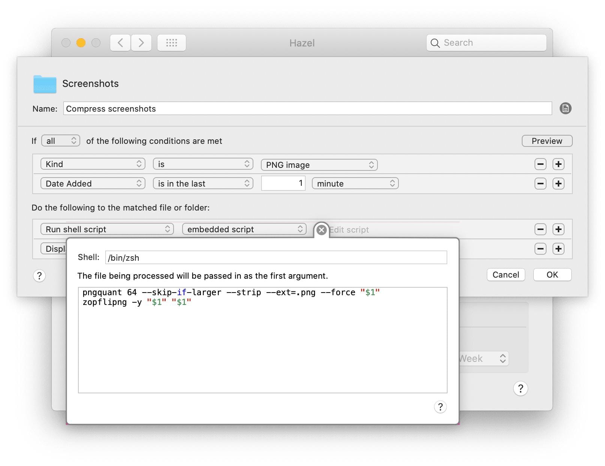
Task: Click the Search field in Hazel toolbar
Action: 486,43
